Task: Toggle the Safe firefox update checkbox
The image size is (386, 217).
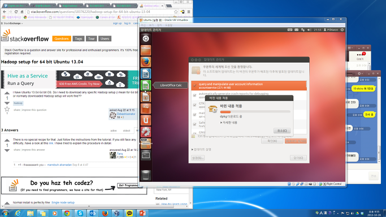Action: point(195,124)
